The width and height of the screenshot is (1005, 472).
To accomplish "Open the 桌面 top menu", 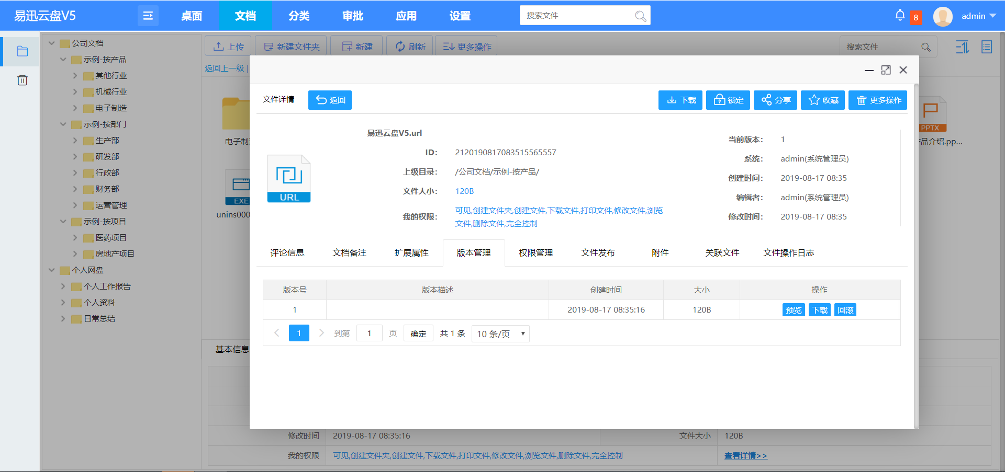I will [192, 16].
